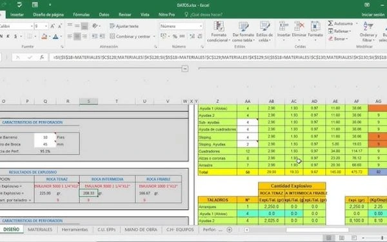387x242 pixels.
Task: Click Combinar y centrar button
Action: point(130,37)
